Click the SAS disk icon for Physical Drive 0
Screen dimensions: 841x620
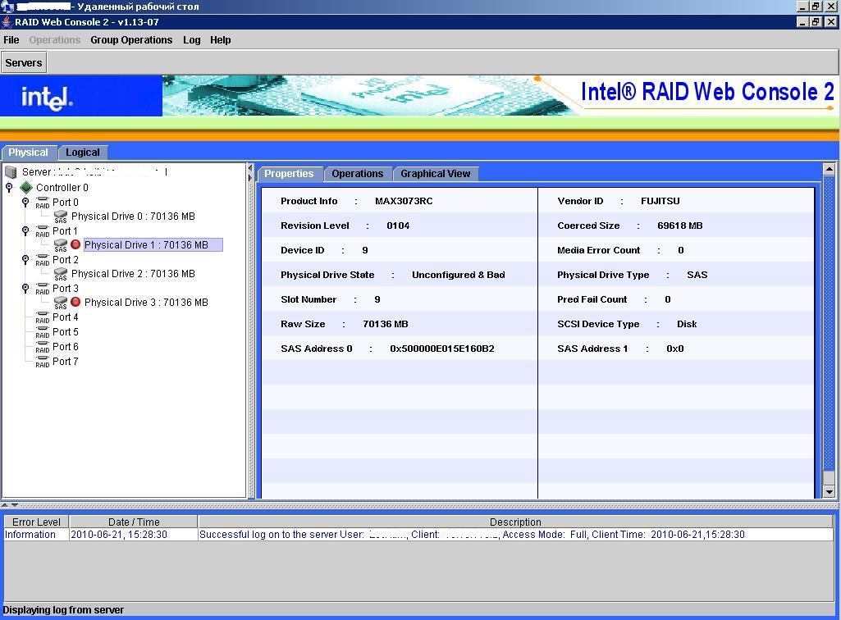coord(61,217)
